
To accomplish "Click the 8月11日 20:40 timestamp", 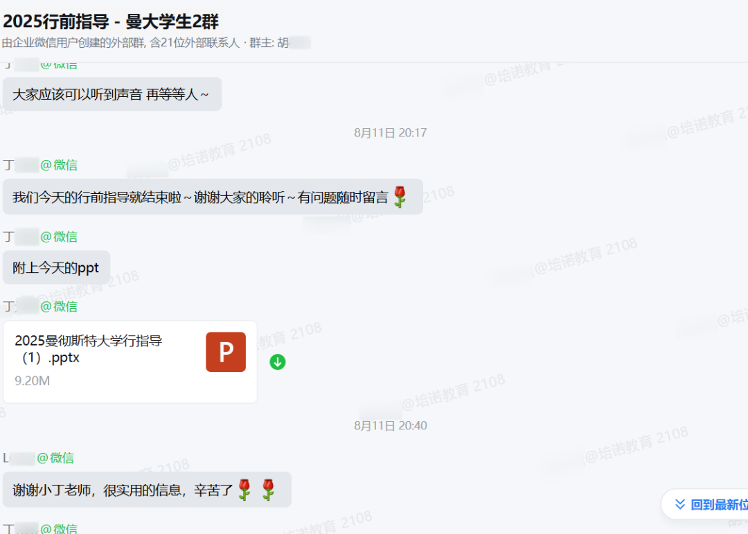I will click(390, 426).
